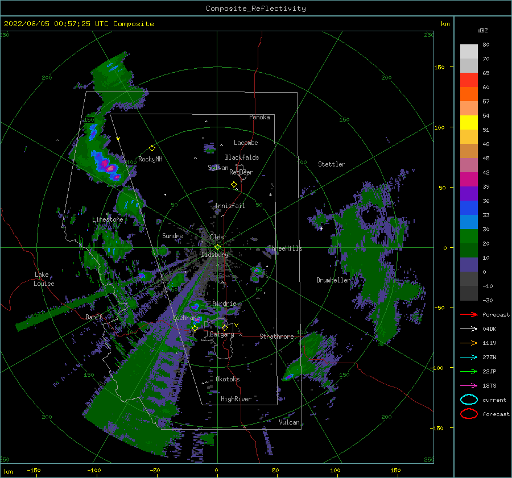This screenshot has height=478, width=512.
Task: Click the Composite_Reflectivity title text
Action: click(x=256, y=9)
